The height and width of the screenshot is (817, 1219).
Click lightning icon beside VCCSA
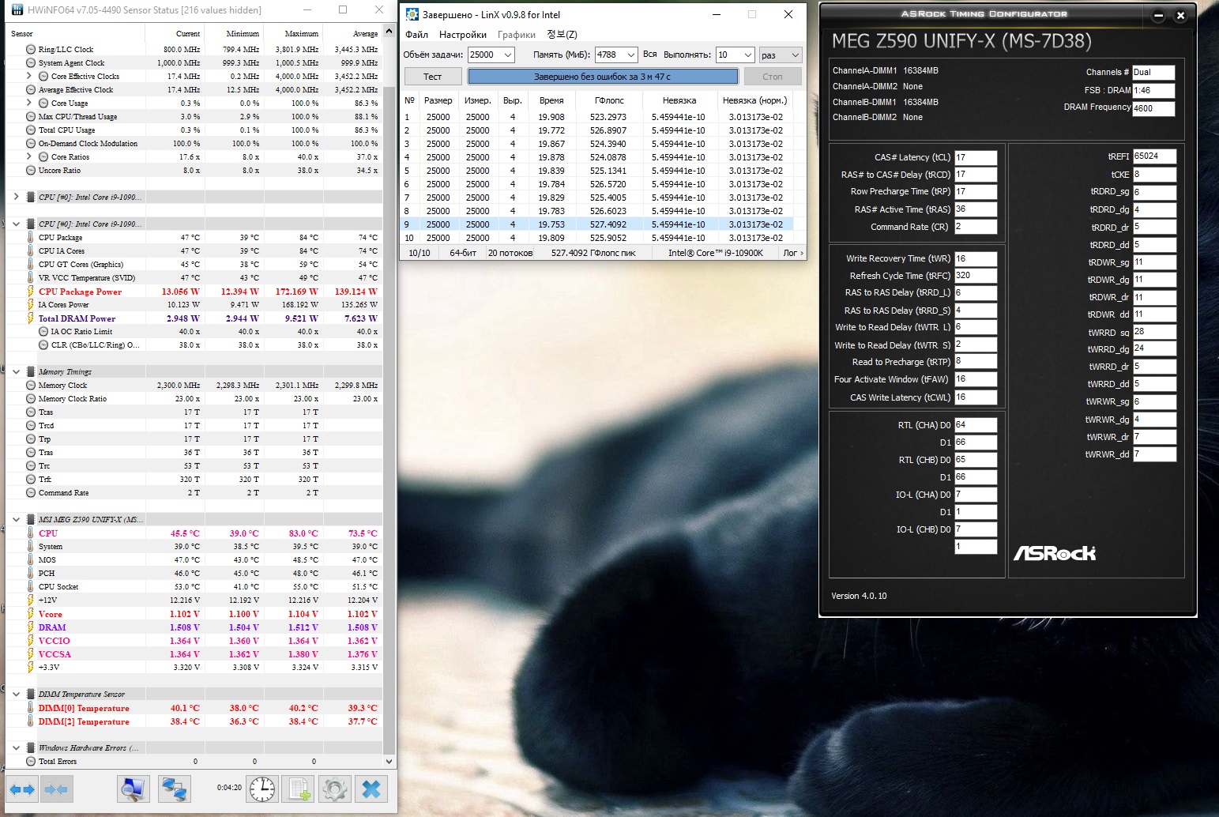click(31, 654)
